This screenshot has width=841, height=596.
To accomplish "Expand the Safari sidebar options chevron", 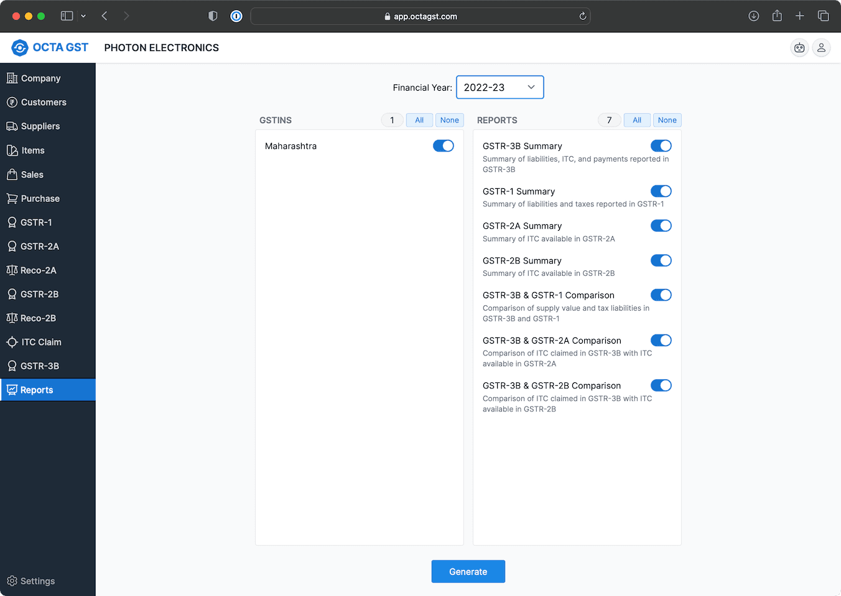I will pos(83,16).
